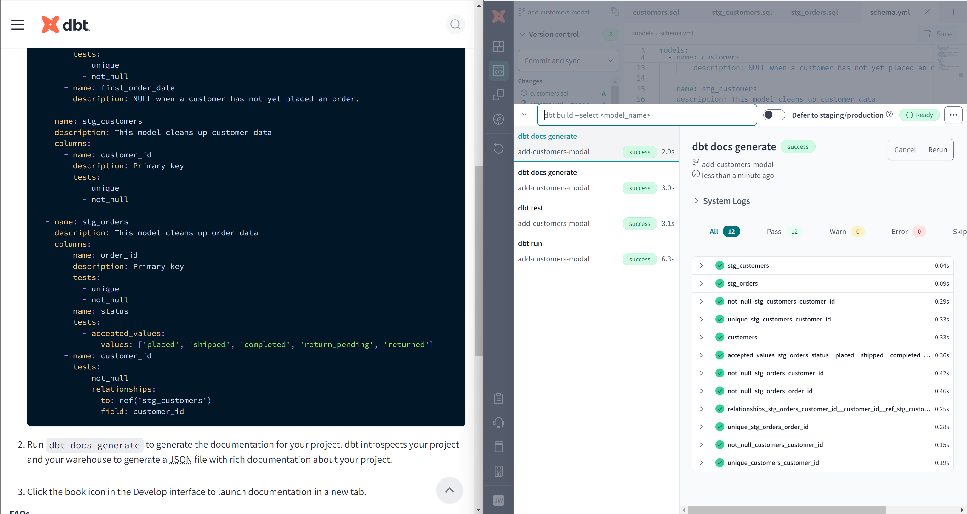967x514 pixels.
Task: Select the schema.yml tab
Action: pyautogui.click(x=890, y=12)
